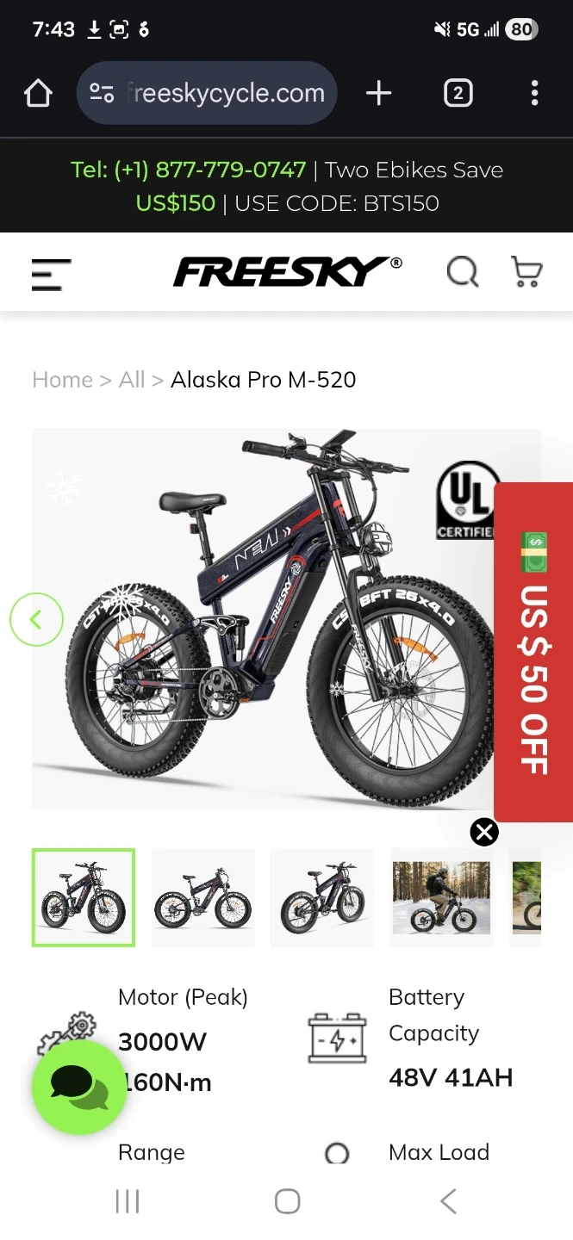
Task: Tap the FREESKY logo
Action: [288, 272]
